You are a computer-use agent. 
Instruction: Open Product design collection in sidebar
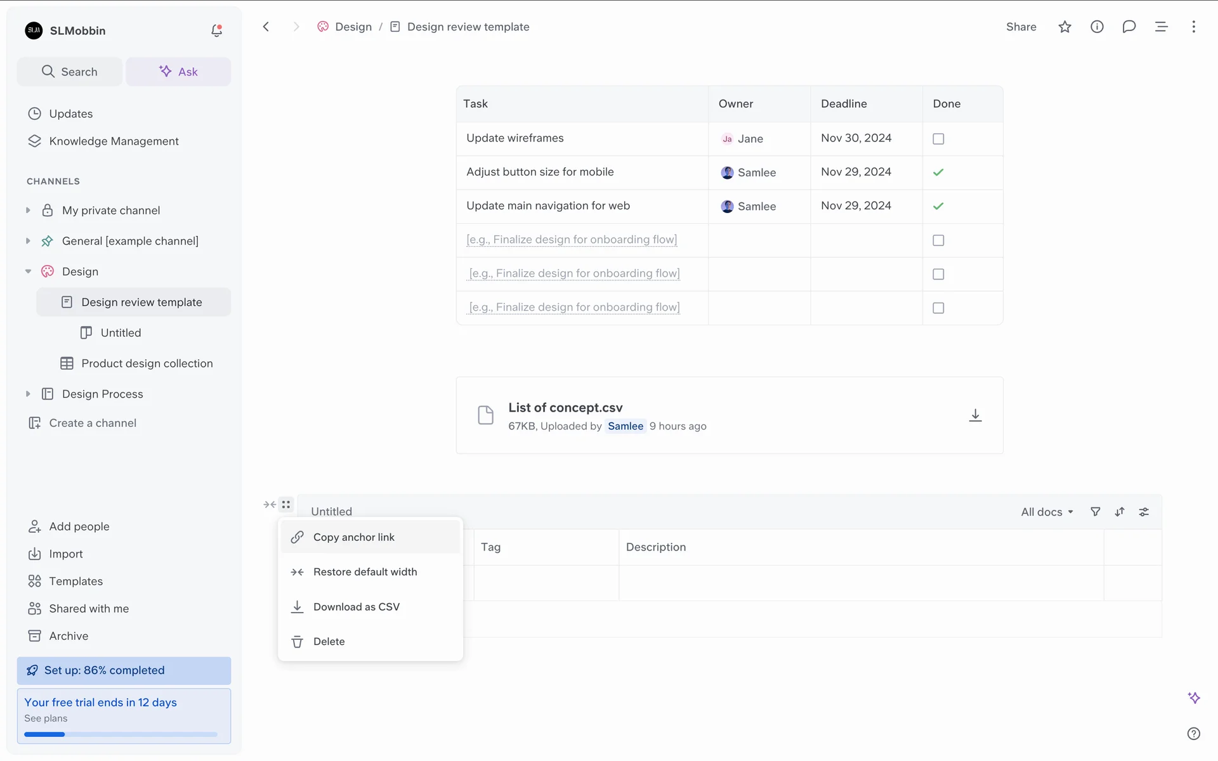(147, 363)
